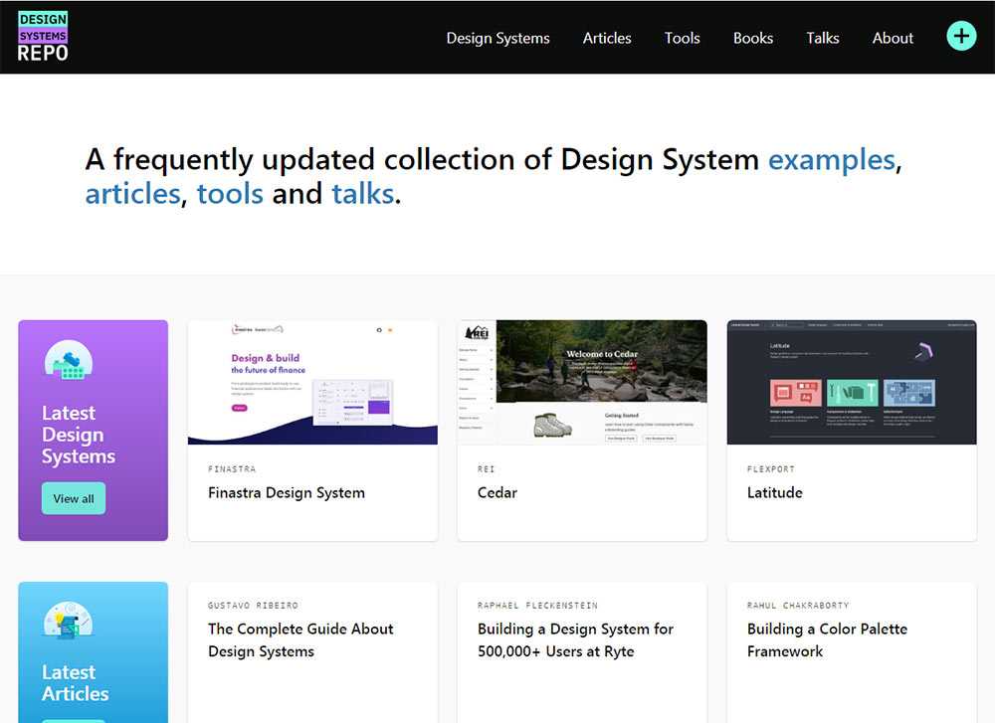Image resolution: width=995 pixels, height=723 pixels.
Task: Click the Latest Design Systems heading
Action: 79,435
